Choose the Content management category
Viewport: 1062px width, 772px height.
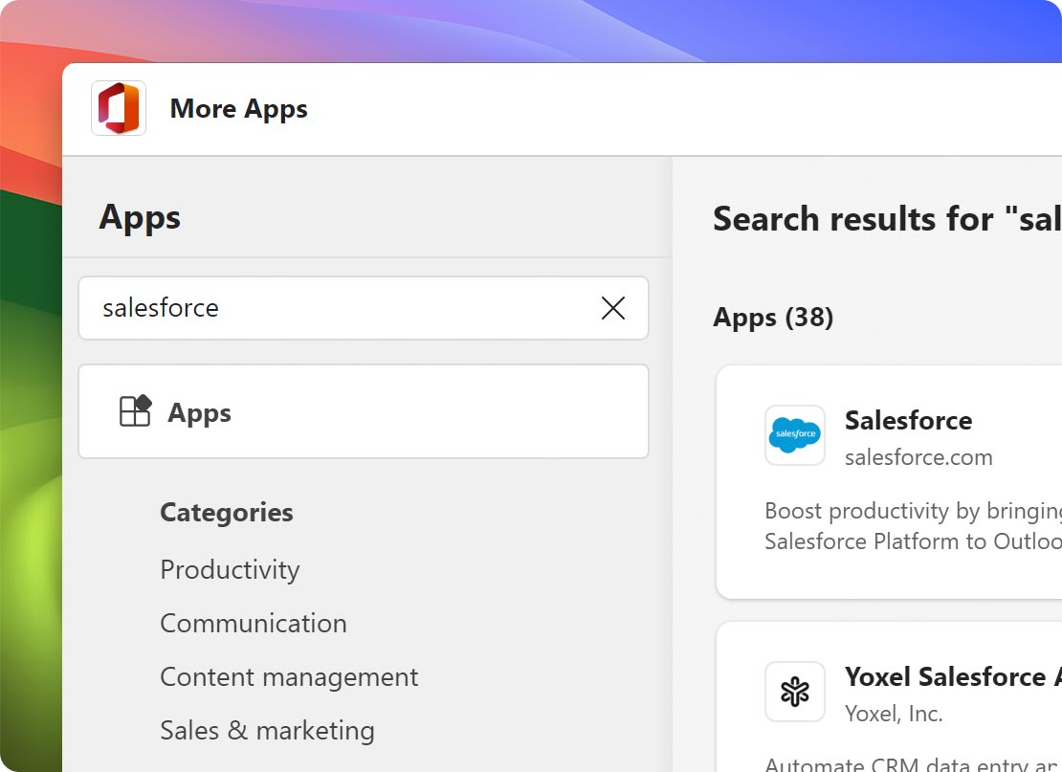point(289,676)
